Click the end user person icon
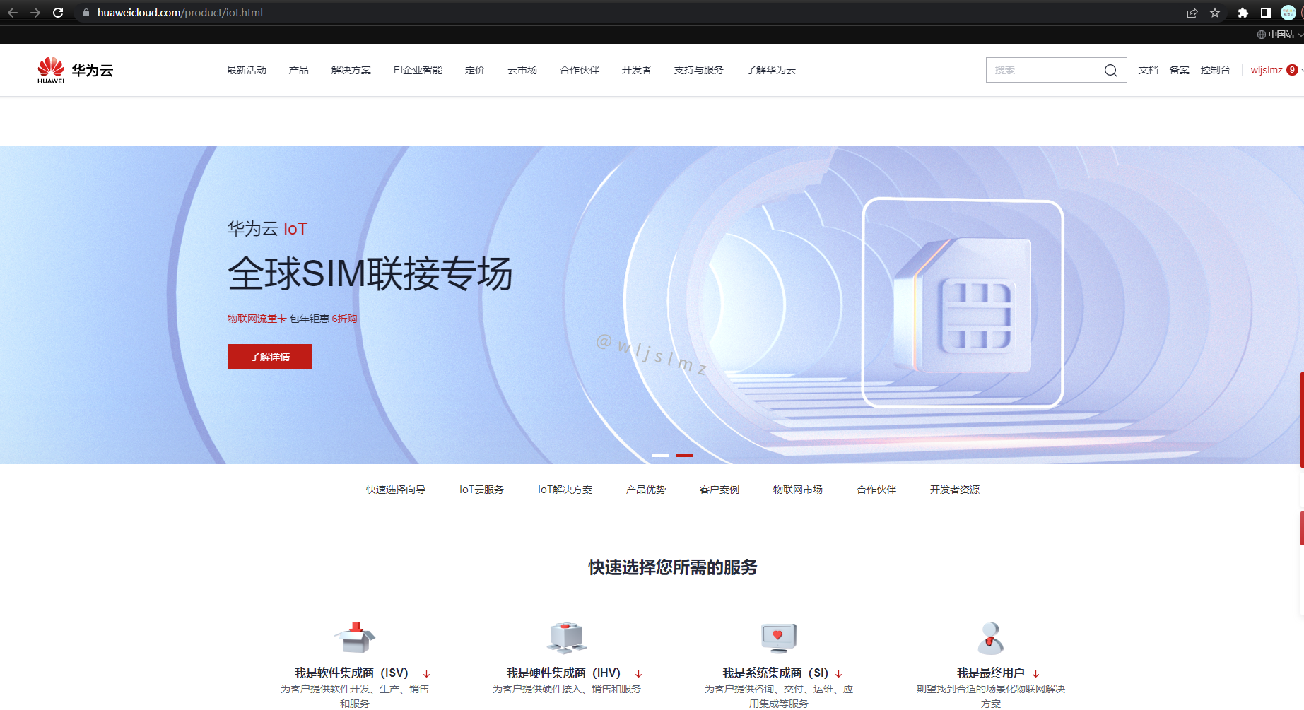 [991, 638]
